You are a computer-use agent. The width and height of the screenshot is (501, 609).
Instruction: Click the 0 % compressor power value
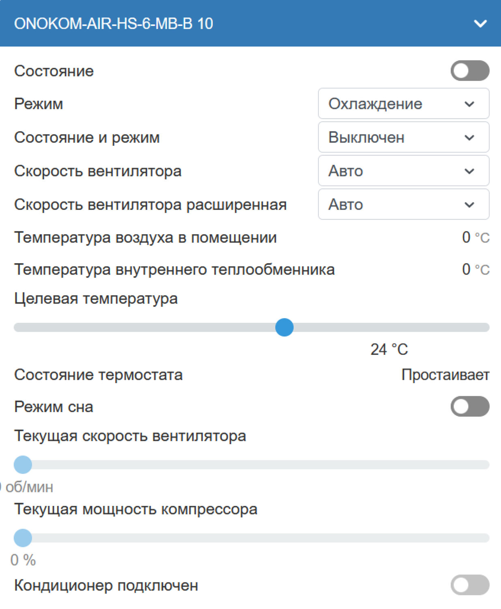click(23, 560)
